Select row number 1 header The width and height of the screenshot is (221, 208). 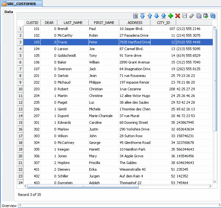point(20,29)
